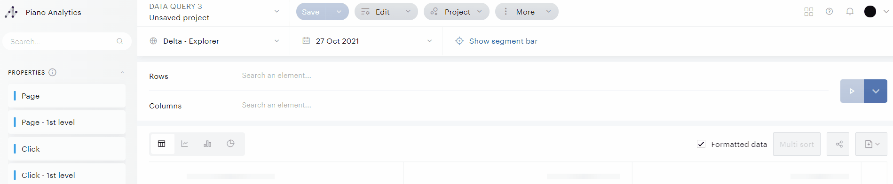Switch to table view icon

tap(162, 144)
